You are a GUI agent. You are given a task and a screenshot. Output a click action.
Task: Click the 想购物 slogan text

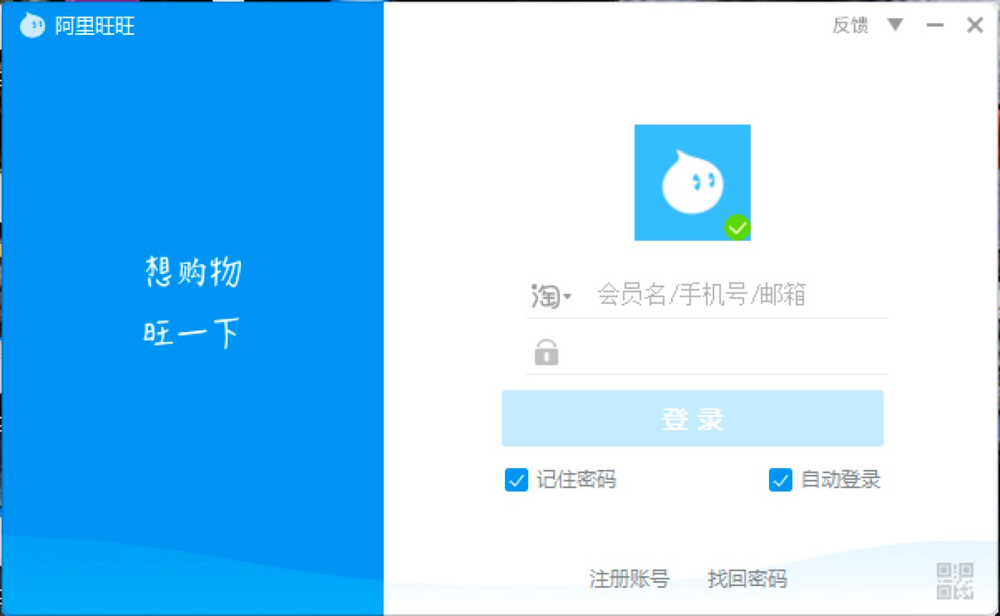[193, 272]
